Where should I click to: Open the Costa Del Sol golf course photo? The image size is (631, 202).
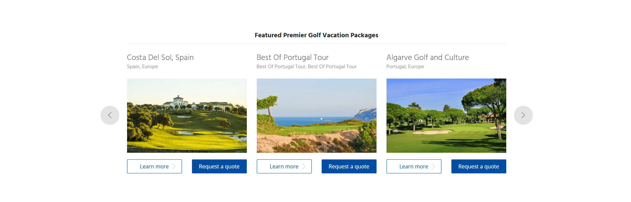187,115
